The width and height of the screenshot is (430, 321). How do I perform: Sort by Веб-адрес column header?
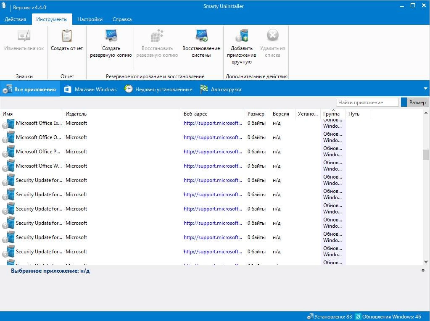pyautogui.click(x=213, y=114)
